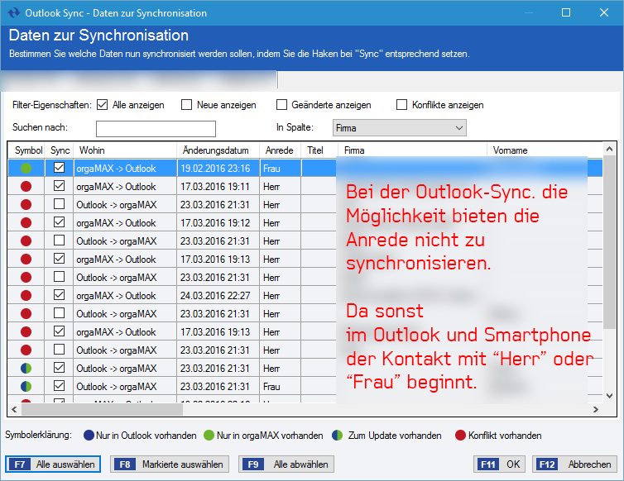Uncheck Sync box in 19.02.2016 23:16 row
This screenshot has height=481, width=624.
pyautogui.click(x=59, y=167)
